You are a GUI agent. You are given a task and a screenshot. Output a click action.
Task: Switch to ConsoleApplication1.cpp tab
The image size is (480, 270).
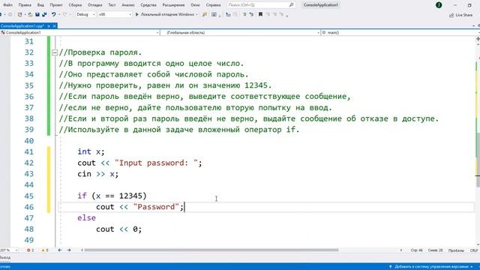click(x=22, y=26)
